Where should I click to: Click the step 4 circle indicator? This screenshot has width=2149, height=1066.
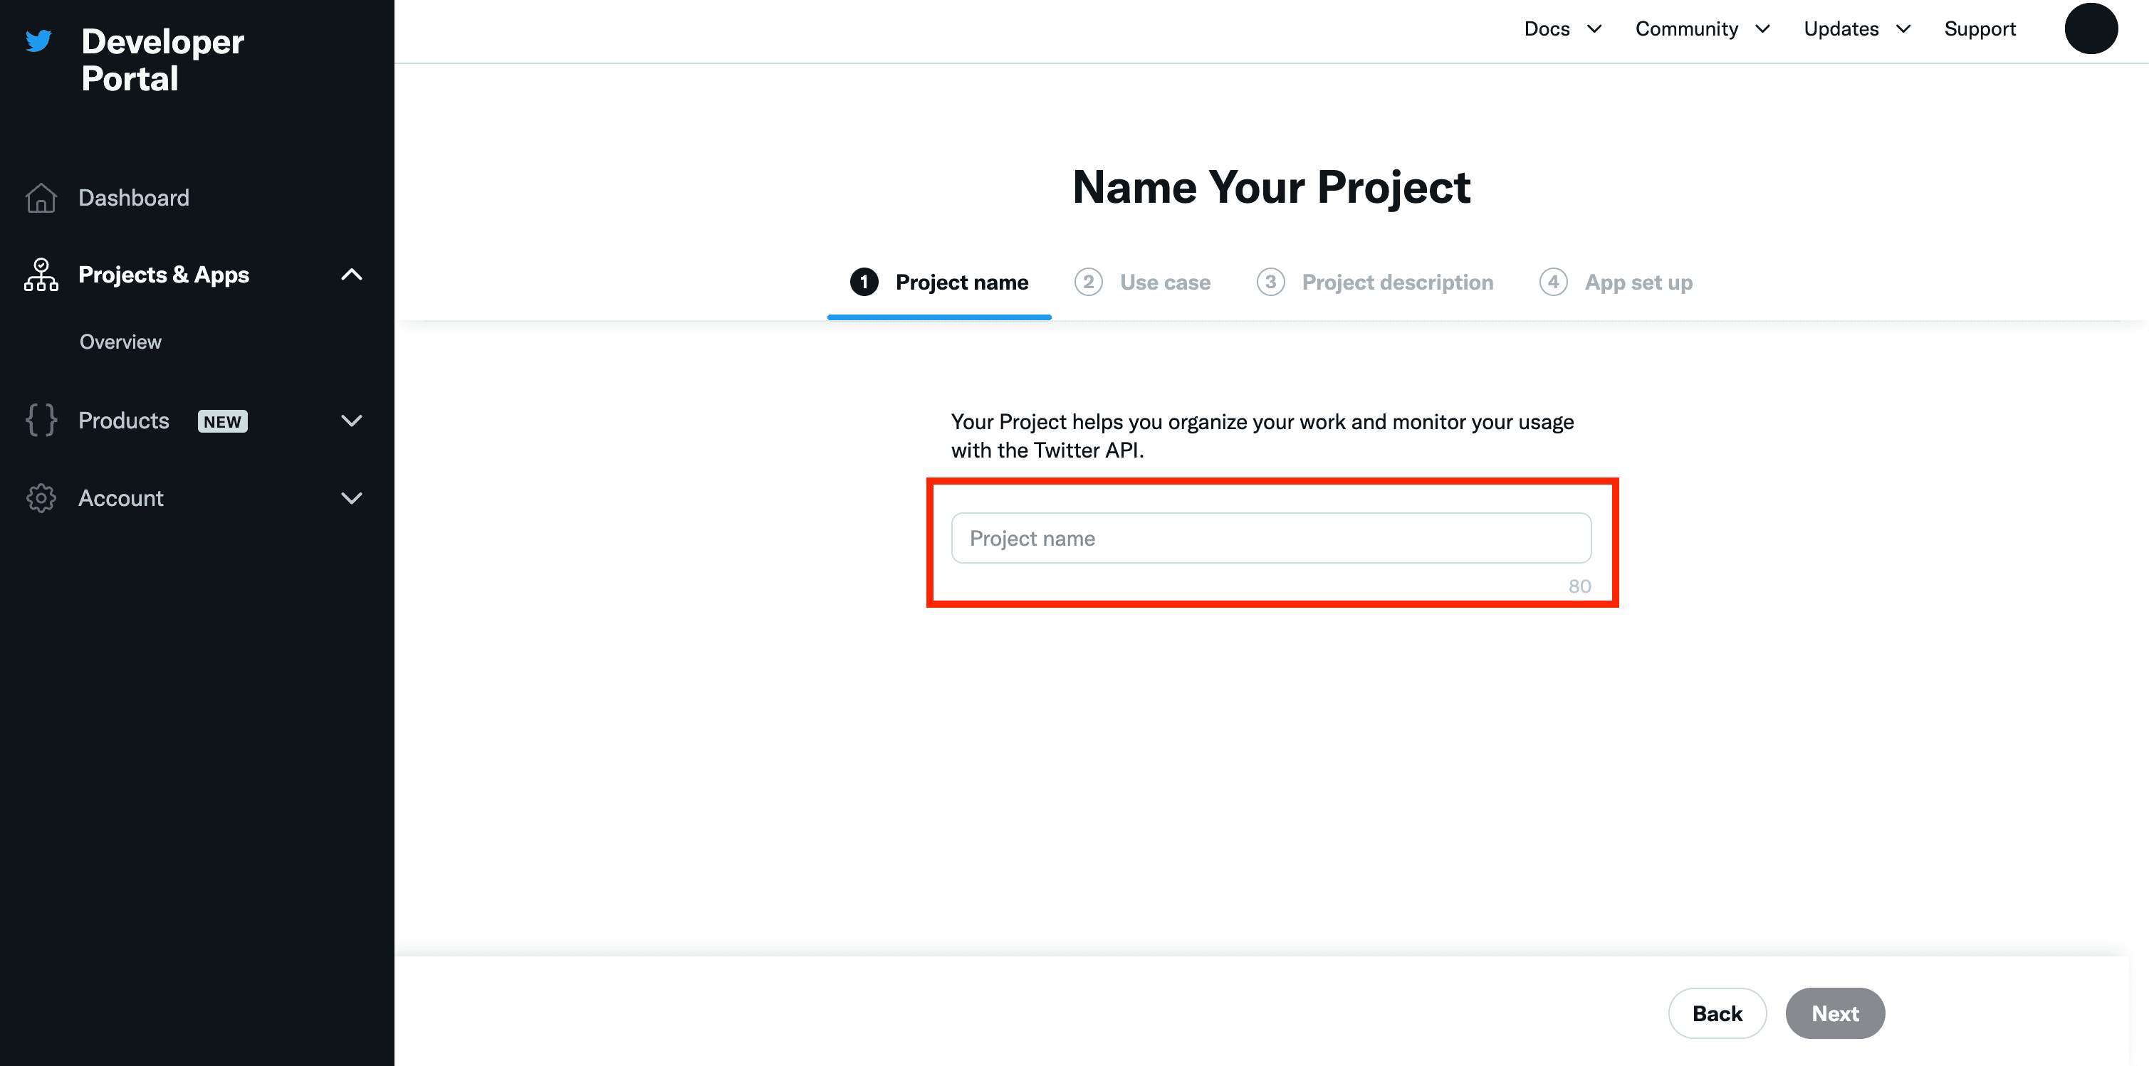(x=1552, y=283)
